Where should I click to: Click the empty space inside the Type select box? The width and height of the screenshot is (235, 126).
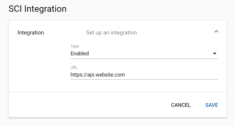coord(150,54)
